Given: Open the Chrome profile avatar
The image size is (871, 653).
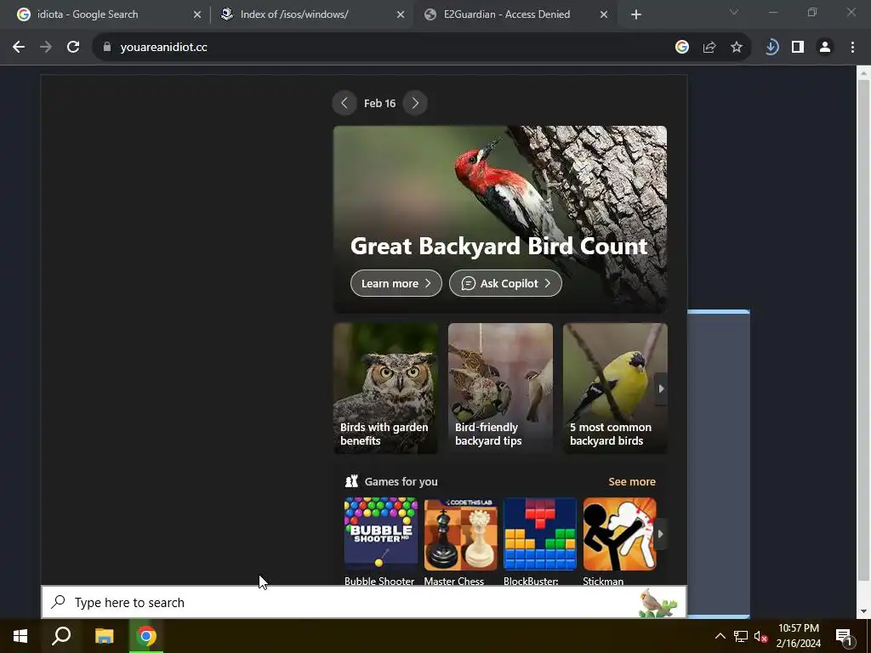Looking at the screenshot, I should coord(825,48).
